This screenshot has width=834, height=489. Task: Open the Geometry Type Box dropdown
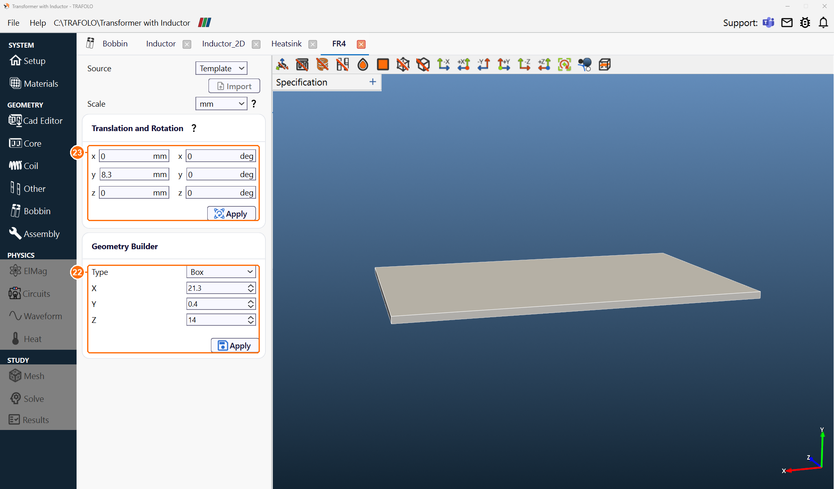[x=221, y=272]
